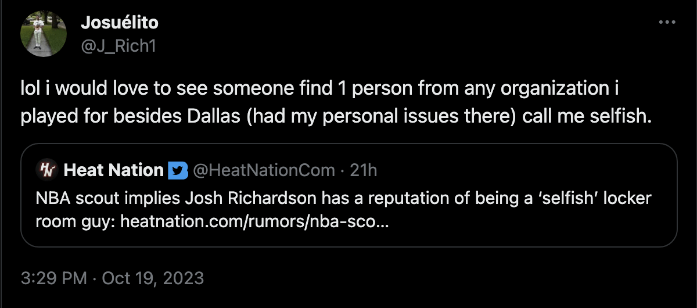Screen dimensions: 697x308
Task: Open the tweet's three-dot more options menu
Action: (x=666, y=23)
